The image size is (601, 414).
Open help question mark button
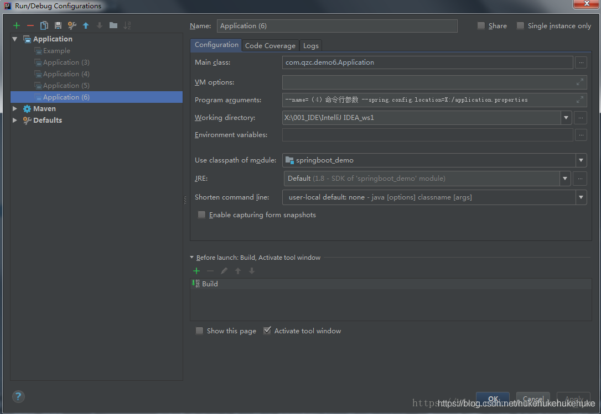pyautogui.click(x=18, y=396)
